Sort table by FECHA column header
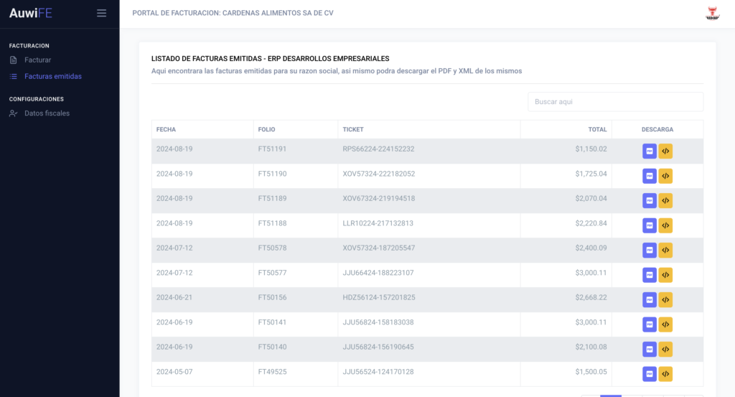 coord(166,130)
